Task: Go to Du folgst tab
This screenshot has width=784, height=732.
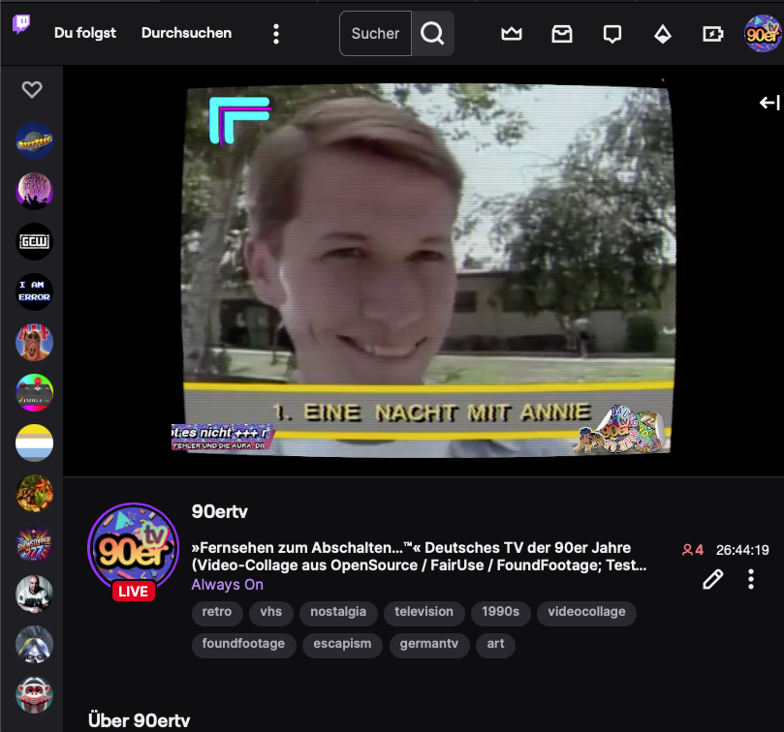Action: pos(85,33)
